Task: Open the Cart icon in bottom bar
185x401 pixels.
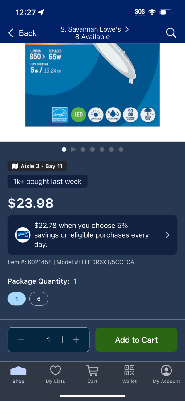Action: click(x=92, y=371)
